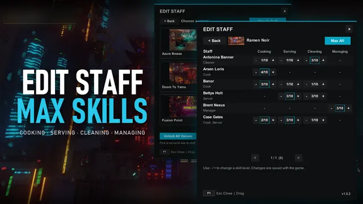The width and height of the screenshot is (363, 204).
Task: Click version label v1.0.2
Action: coord(346,194)
